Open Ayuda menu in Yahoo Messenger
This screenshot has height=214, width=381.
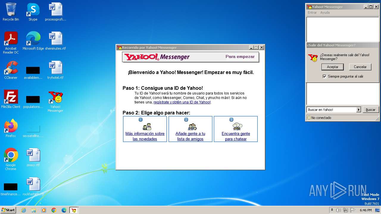coord(325,12)
